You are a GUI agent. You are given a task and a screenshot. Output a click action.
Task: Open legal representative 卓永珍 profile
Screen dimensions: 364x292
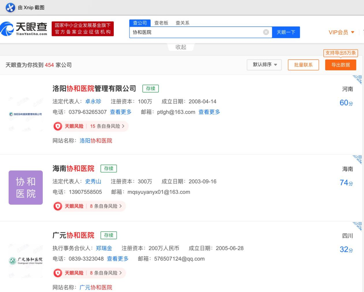[x=93, y=101]
